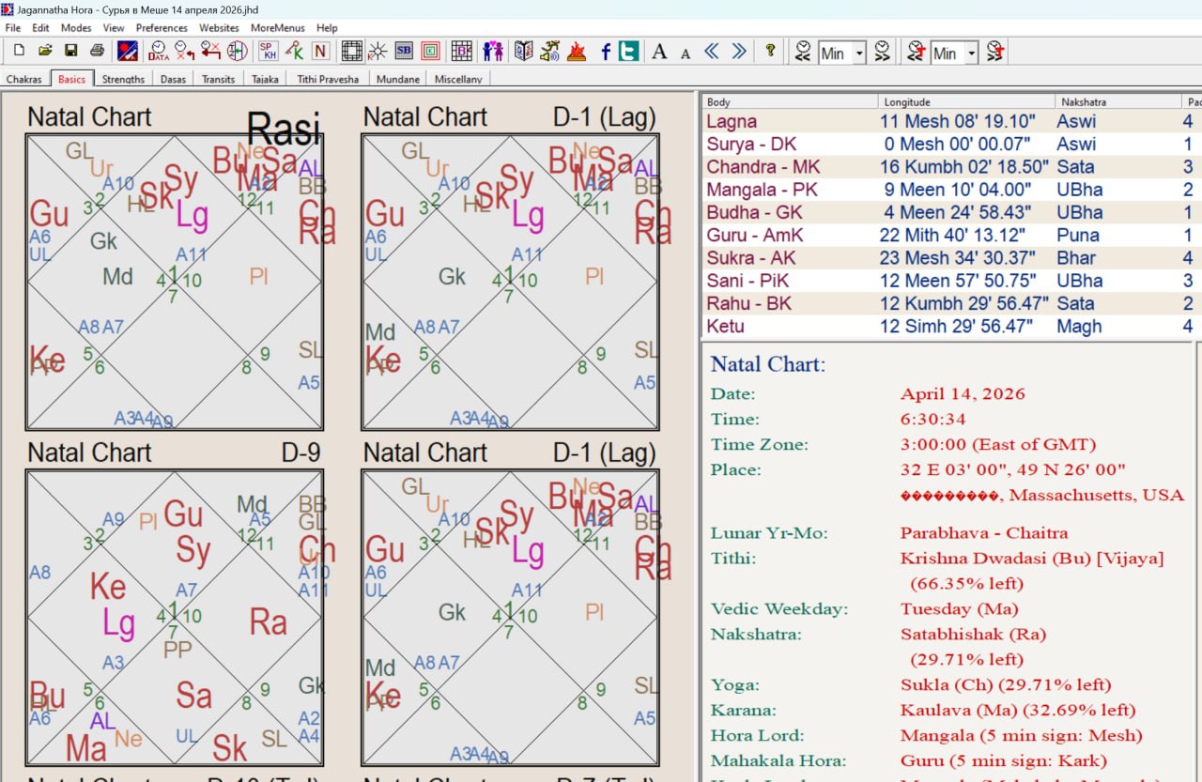Image resolution: width=1202 pixels, height=782 pixels.
Task: Click the New file icon
Action: pos(19,52)
